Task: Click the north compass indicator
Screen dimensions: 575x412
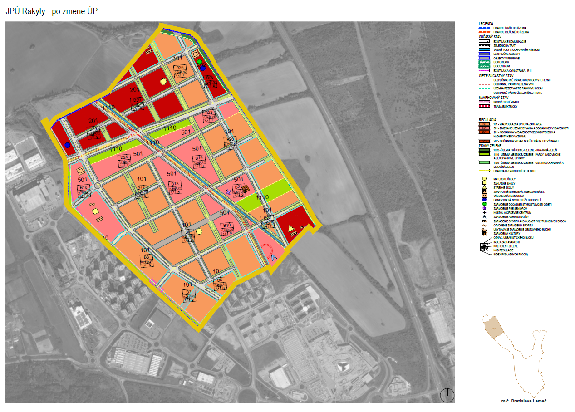Action: 447,395
